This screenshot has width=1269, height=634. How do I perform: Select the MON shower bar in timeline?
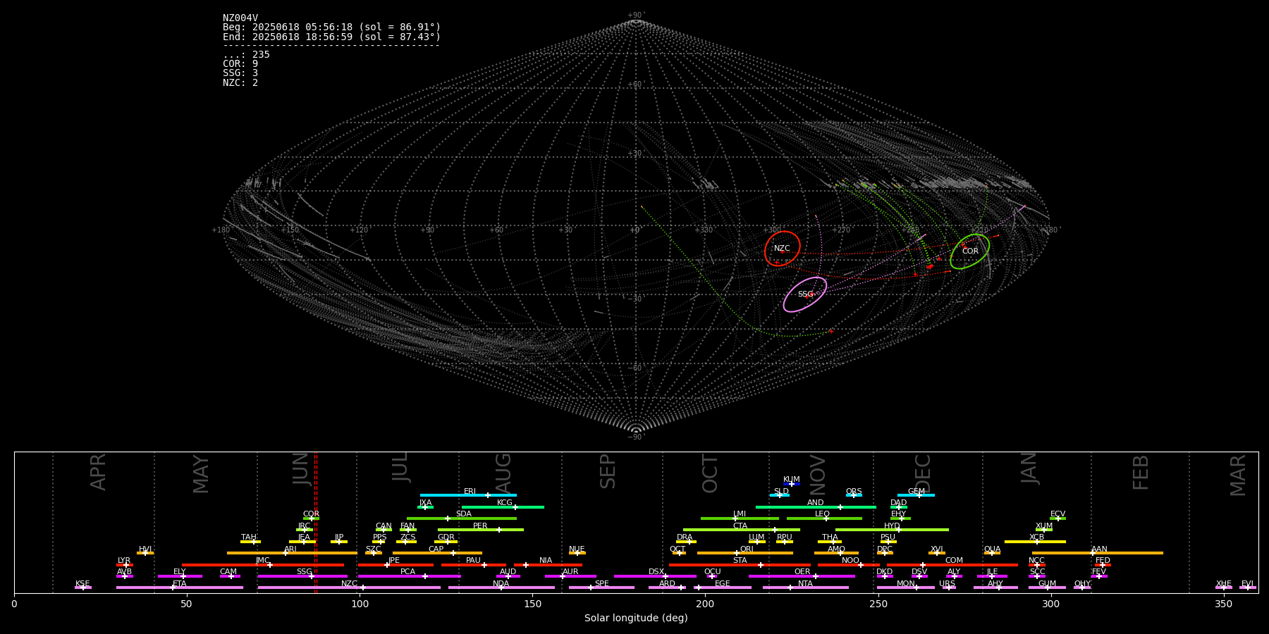pyautogui.click(x=905, y=588)
